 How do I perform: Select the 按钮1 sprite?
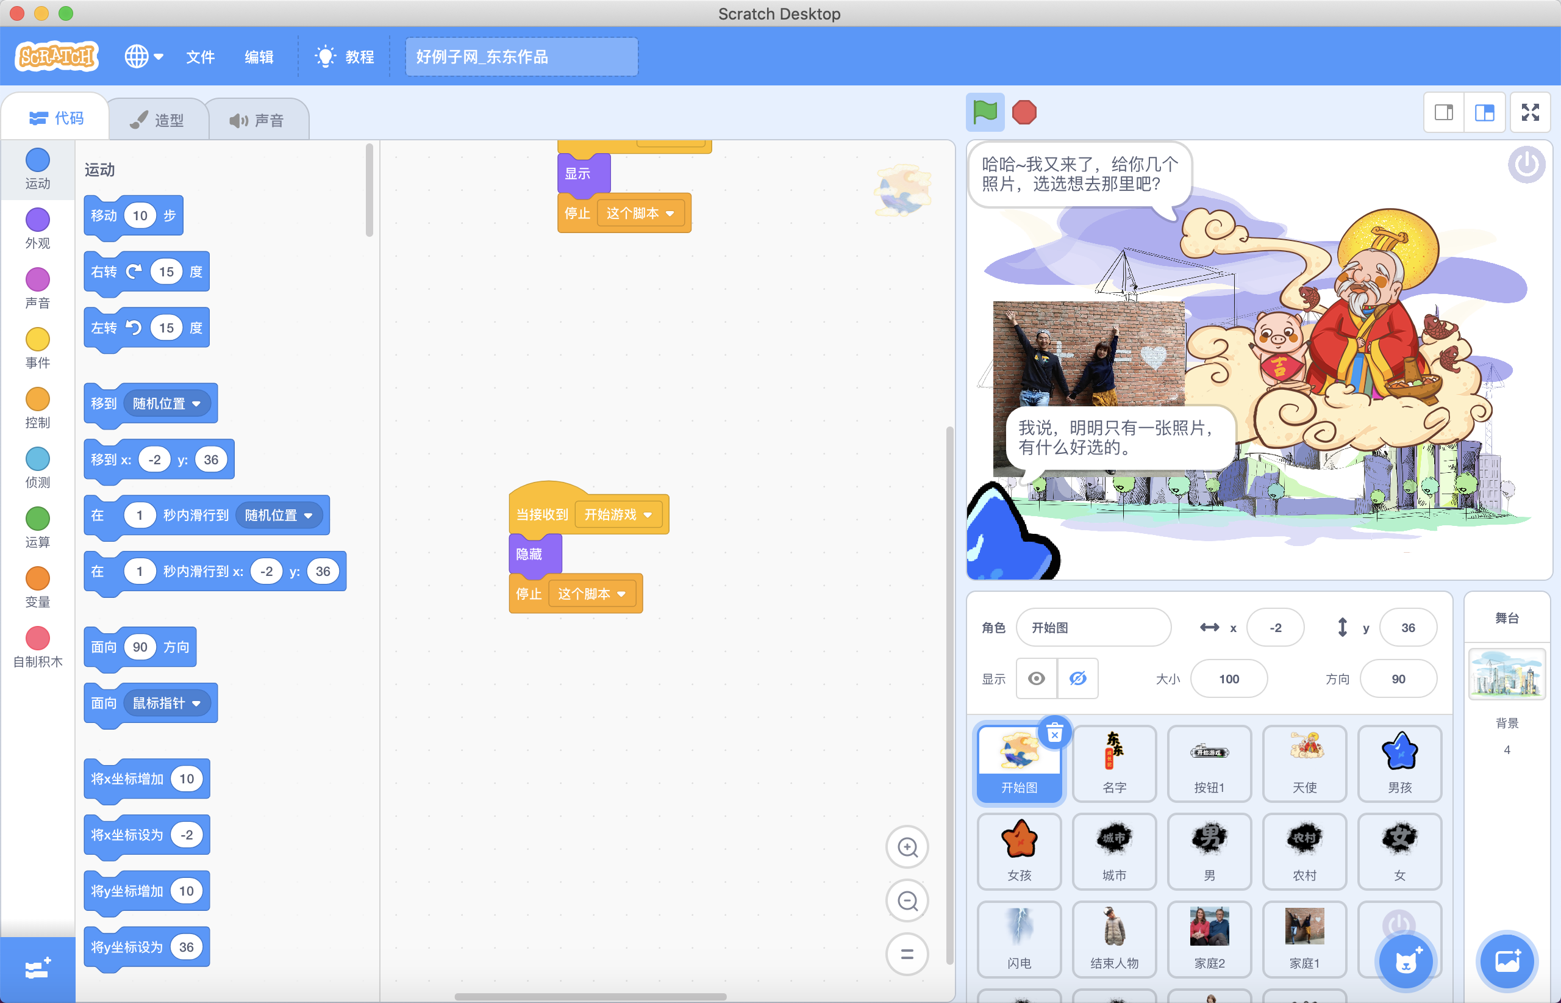pos(1210,764)
